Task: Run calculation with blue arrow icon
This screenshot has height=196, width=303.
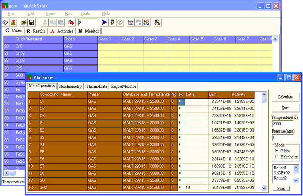Action: point(104,23)
